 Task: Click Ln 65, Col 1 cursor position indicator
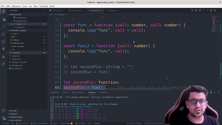153,124
